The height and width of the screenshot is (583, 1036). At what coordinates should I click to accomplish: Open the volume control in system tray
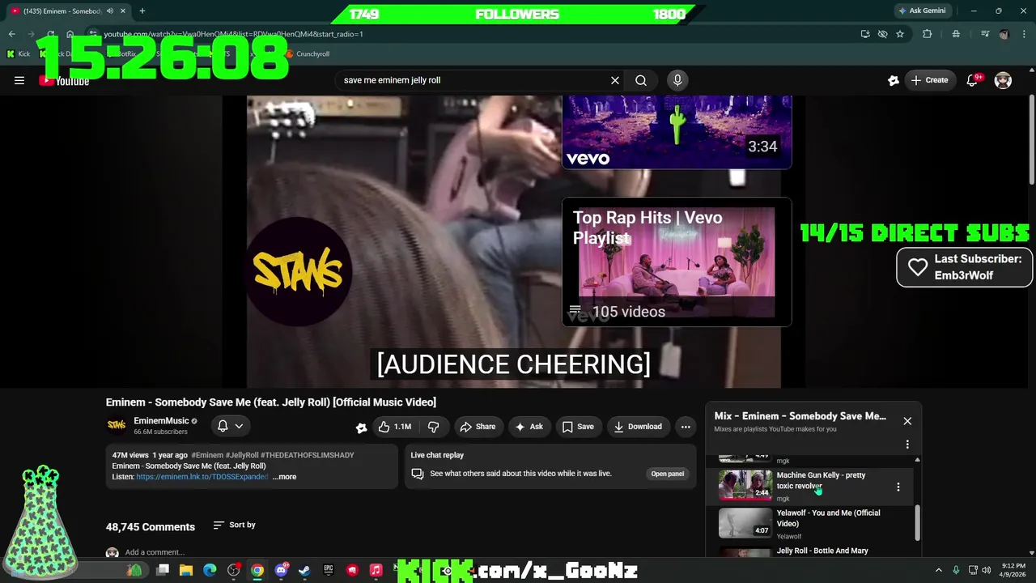pyautogui.click(x=986, y=570)
